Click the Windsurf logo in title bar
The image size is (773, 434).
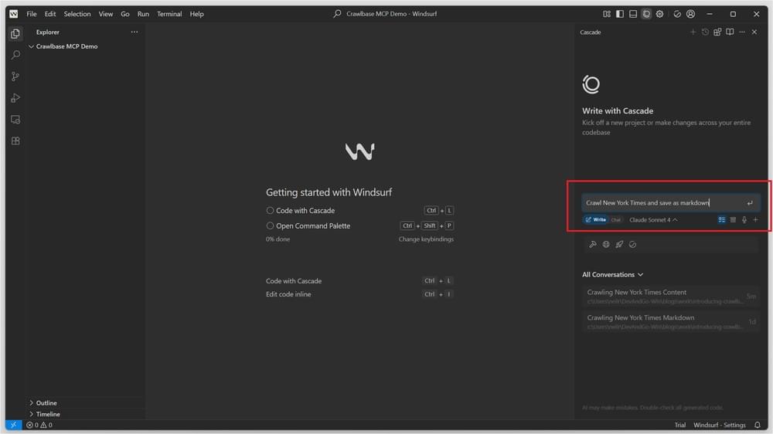pos(13,14)
